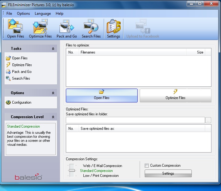This screenshot has height=191, width=221.
Task: Collapse the Tasks panel
Action: pos(53,49)
